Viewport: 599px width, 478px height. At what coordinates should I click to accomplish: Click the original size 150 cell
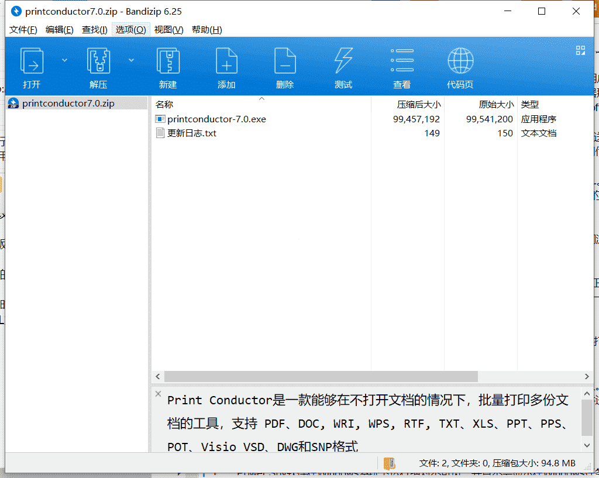point(505,133)
